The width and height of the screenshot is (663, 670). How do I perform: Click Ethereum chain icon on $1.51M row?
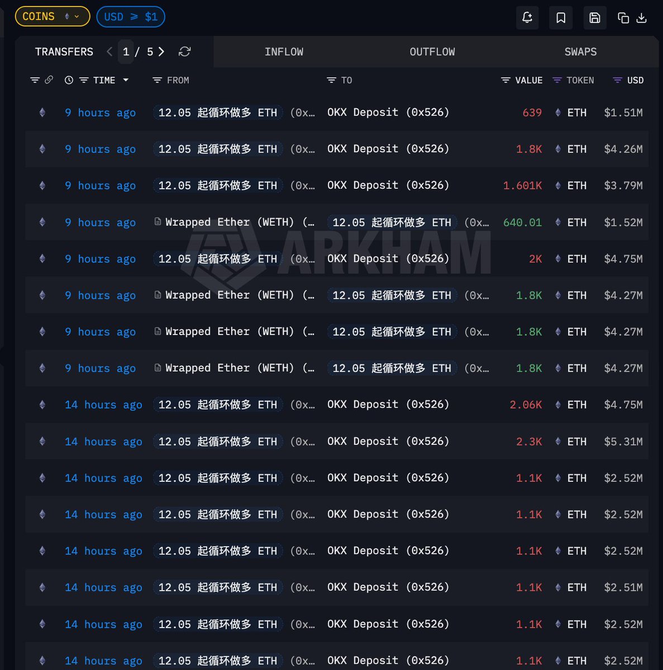(x=42, y=113)
